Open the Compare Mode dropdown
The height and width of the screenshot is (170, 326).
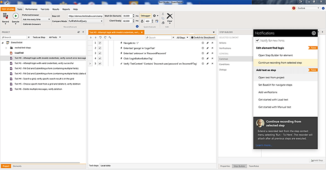(86, 21)
